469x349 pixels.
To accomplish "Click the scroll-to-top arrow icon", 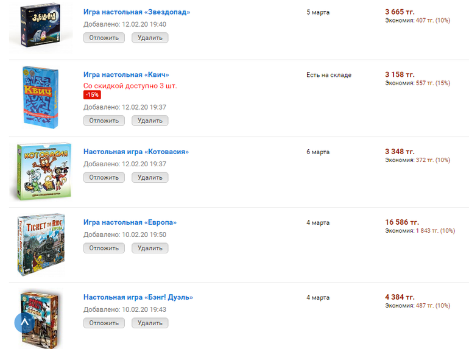I will [24, 323].
